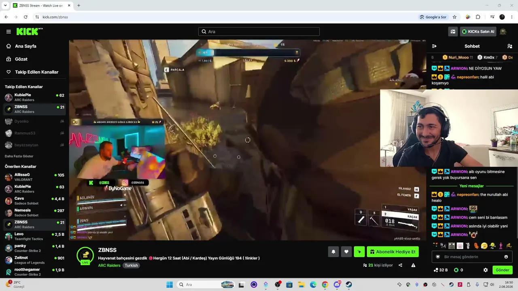
Task: Bookmark this page with the star icon
Action: click(x=454, y=17)
